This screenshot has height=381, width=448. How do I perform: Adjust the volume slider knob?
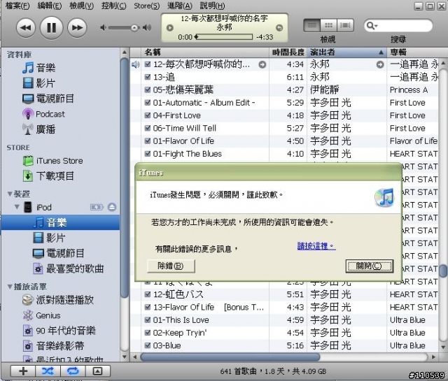(x=134, y=28)
